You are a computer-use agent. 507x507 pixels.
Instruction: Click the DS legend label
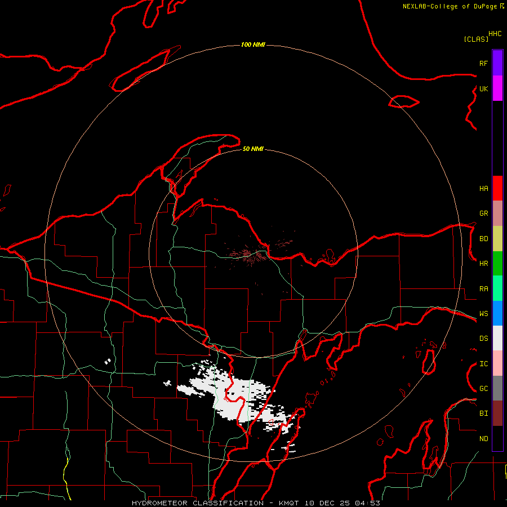pos(483,339)
